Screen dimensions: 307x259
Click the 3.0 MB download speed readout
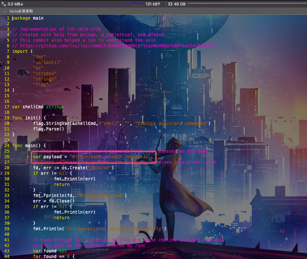coord(15,4)
